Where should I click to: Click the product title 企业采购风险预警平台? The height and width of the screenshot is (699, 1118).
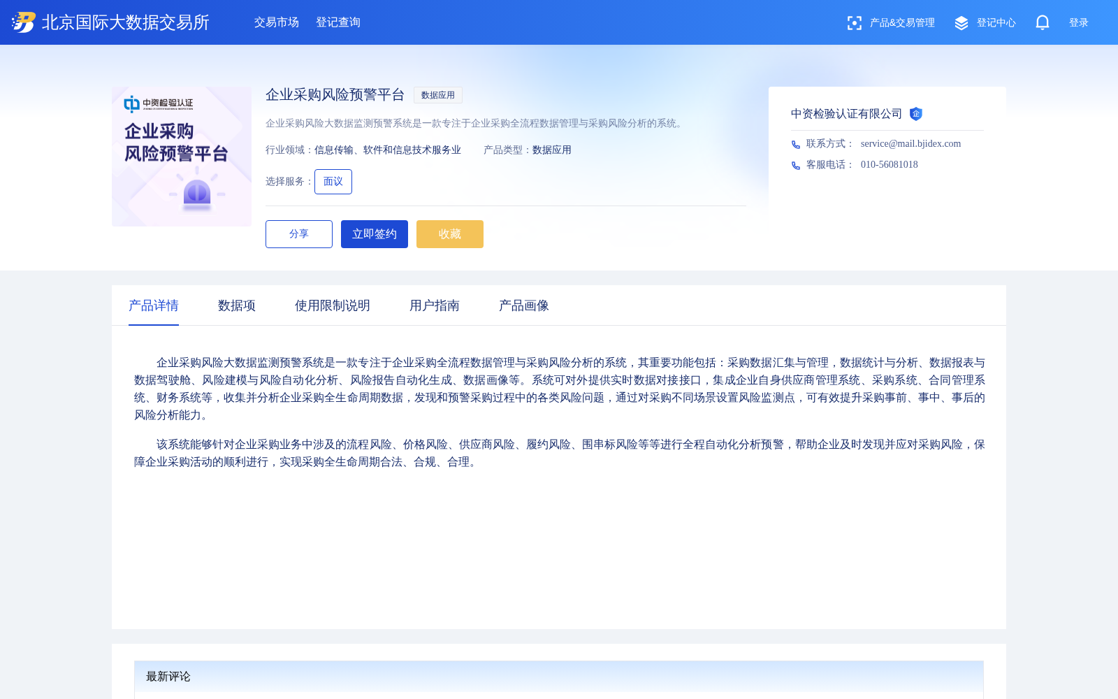[335, 95]
